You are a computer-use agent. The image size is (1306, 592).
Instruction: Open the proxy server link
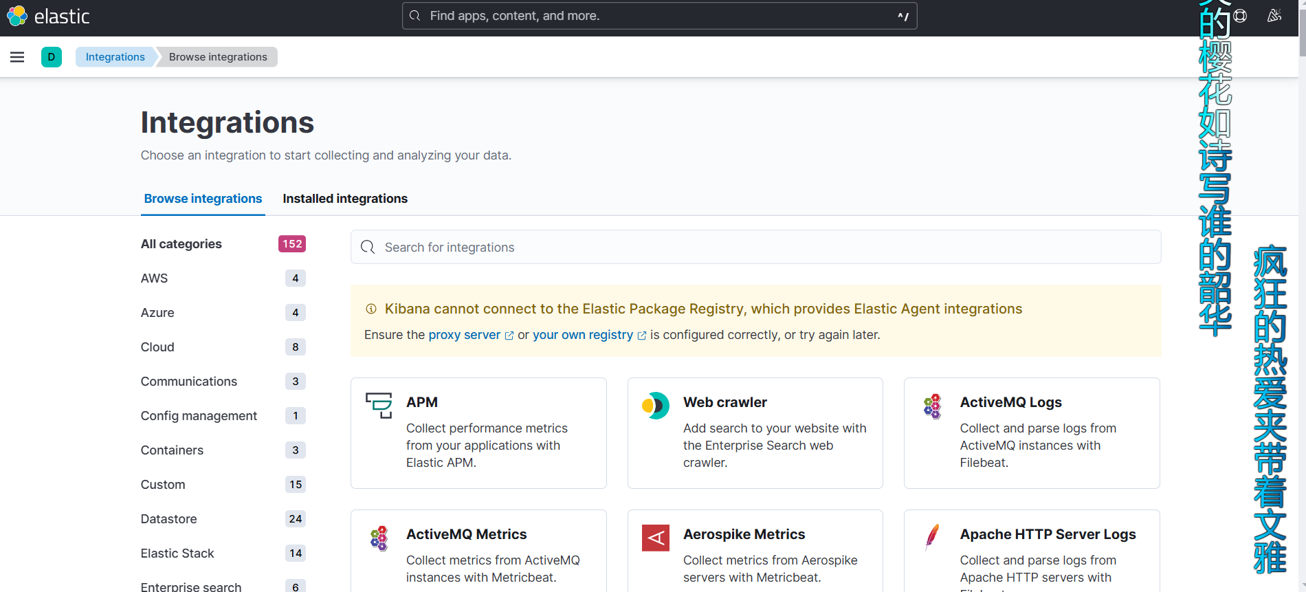click(x=465, y=335)
